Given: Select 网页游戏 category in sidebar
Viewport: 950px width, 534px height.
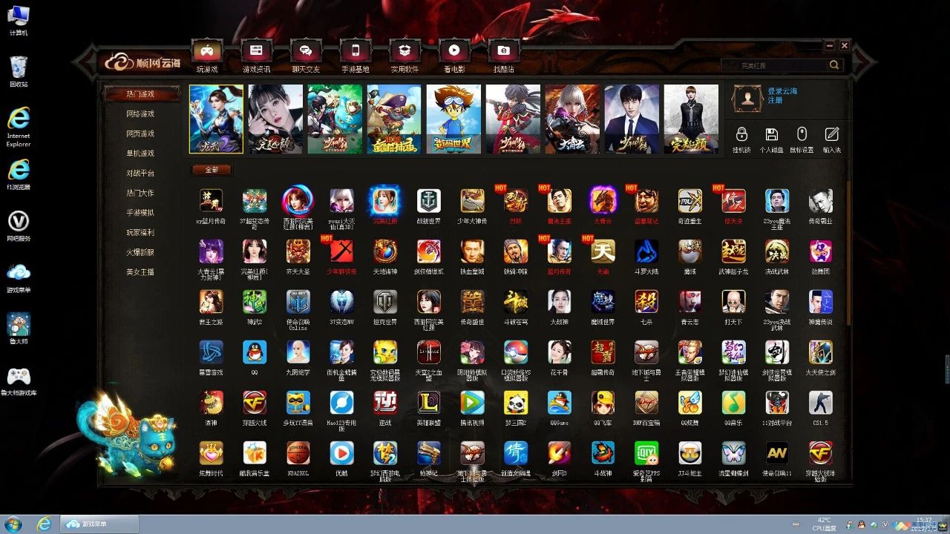Looking at the screenshot, I should click(141, 133).
